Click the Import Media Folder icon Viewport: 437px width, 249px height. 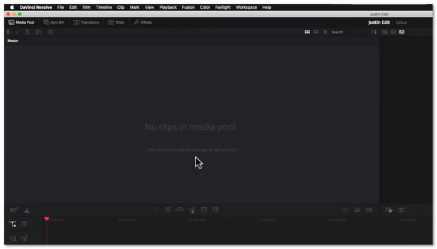[x=39, y=32]
